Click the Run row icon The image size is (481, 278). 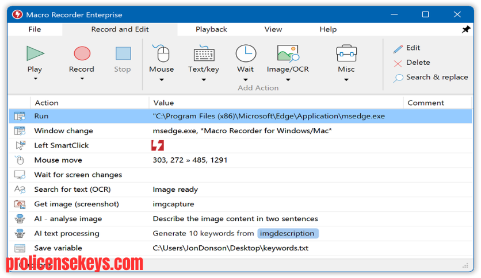click(20, 117)
